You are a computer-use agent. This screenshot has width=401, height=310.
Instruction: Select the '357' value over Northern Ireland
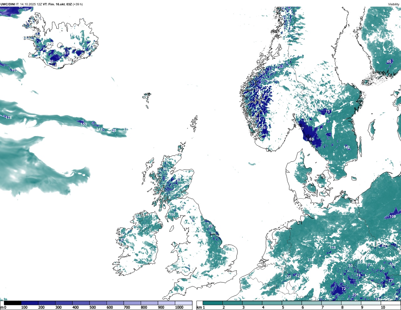coord(146,226)
